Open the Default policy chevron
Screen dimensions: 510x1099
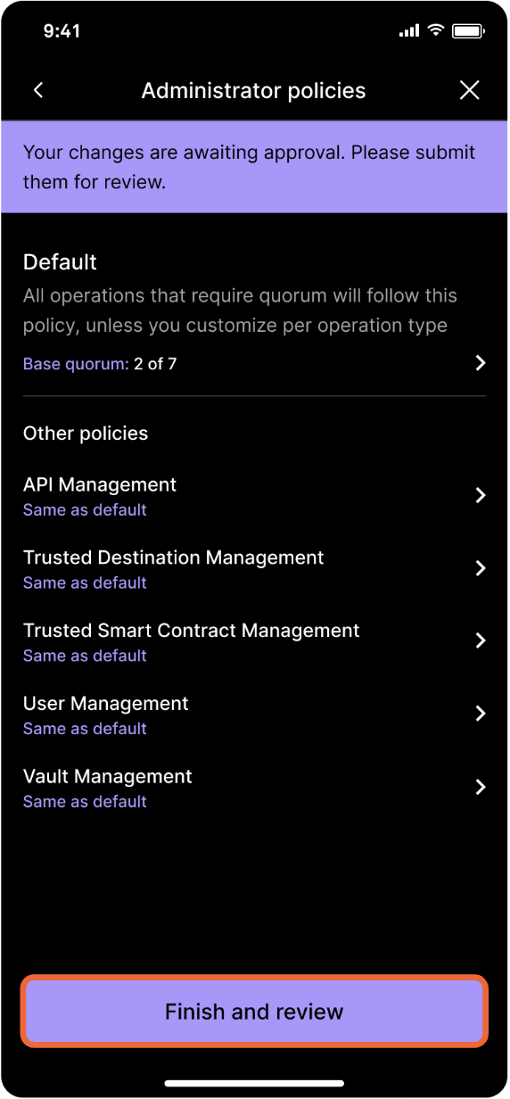[481, 362]
